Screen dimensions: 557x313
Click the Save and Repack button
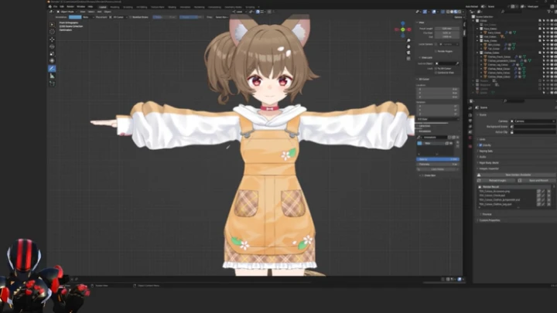pos(536,180)
